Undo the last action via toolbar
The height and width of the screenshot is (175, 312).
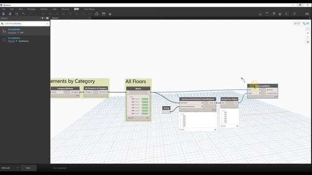(x=23, y=14)
